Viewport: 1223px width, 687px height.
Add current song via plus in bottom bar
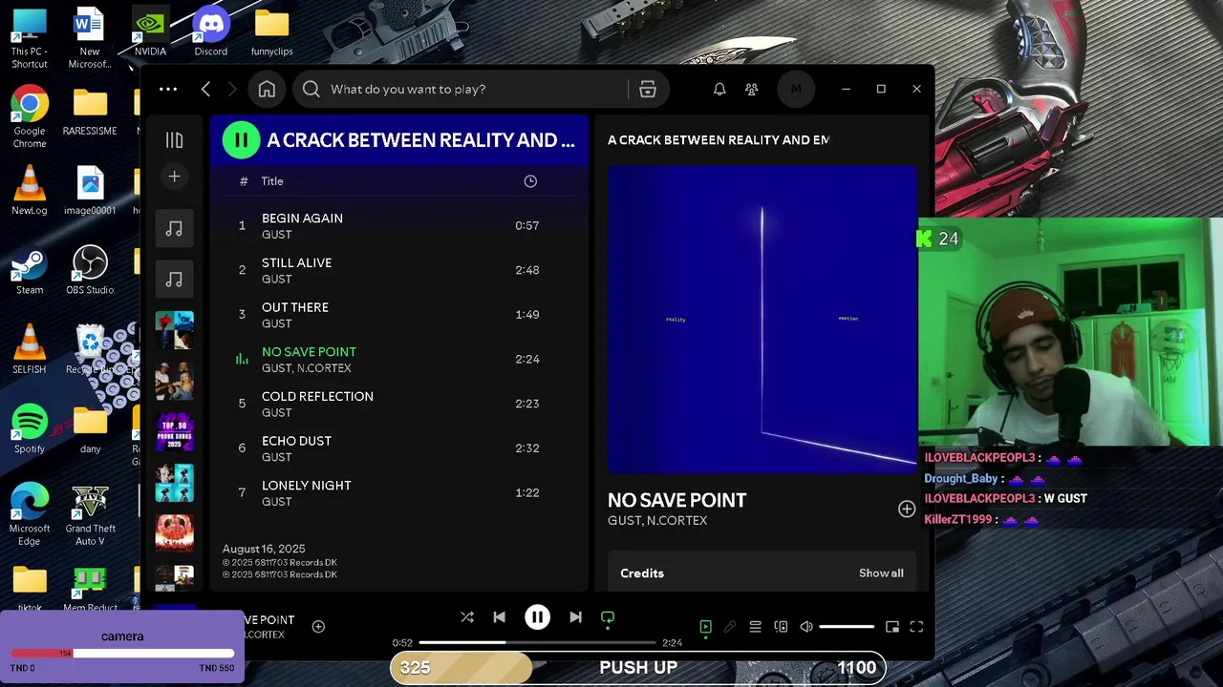[318, 627]
